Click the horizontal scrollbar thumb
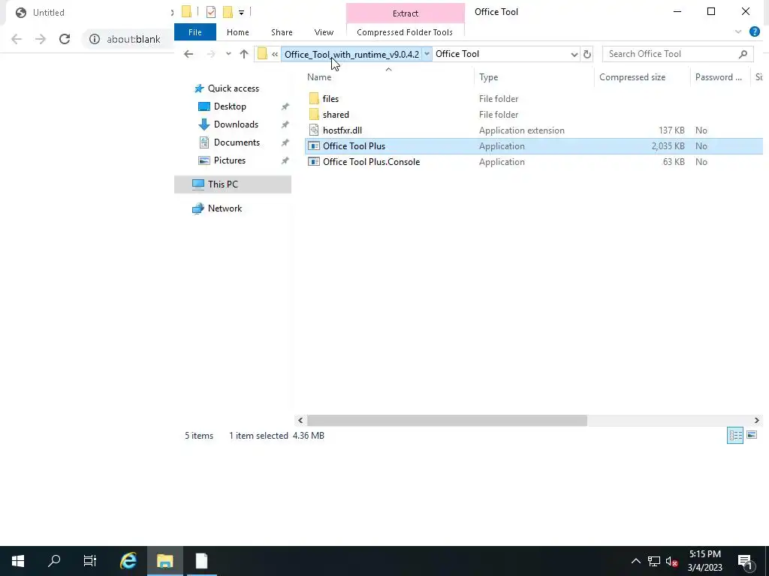769x576 pixels. click(447, 420)
